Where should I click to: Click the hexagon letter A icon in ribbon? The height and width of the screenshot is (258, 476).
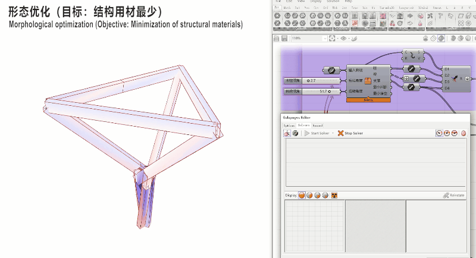345,23
